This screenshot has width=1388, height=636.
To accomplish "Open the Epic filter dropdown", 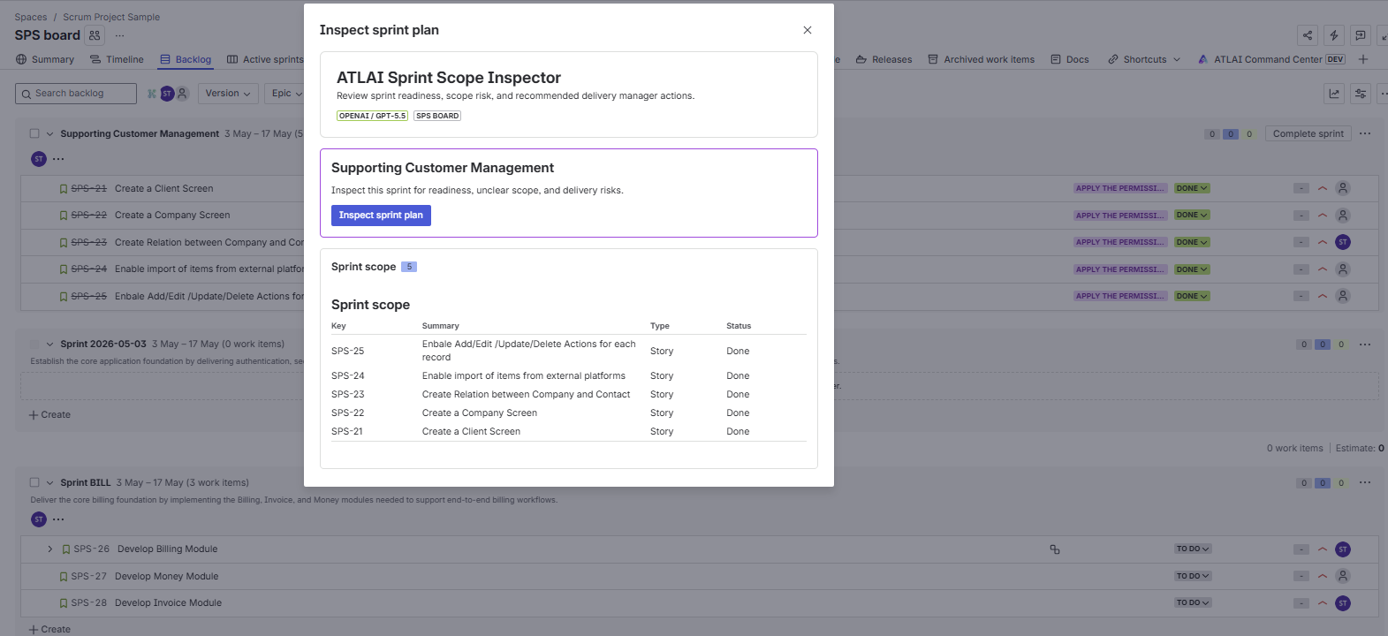I will click(286, 94).
